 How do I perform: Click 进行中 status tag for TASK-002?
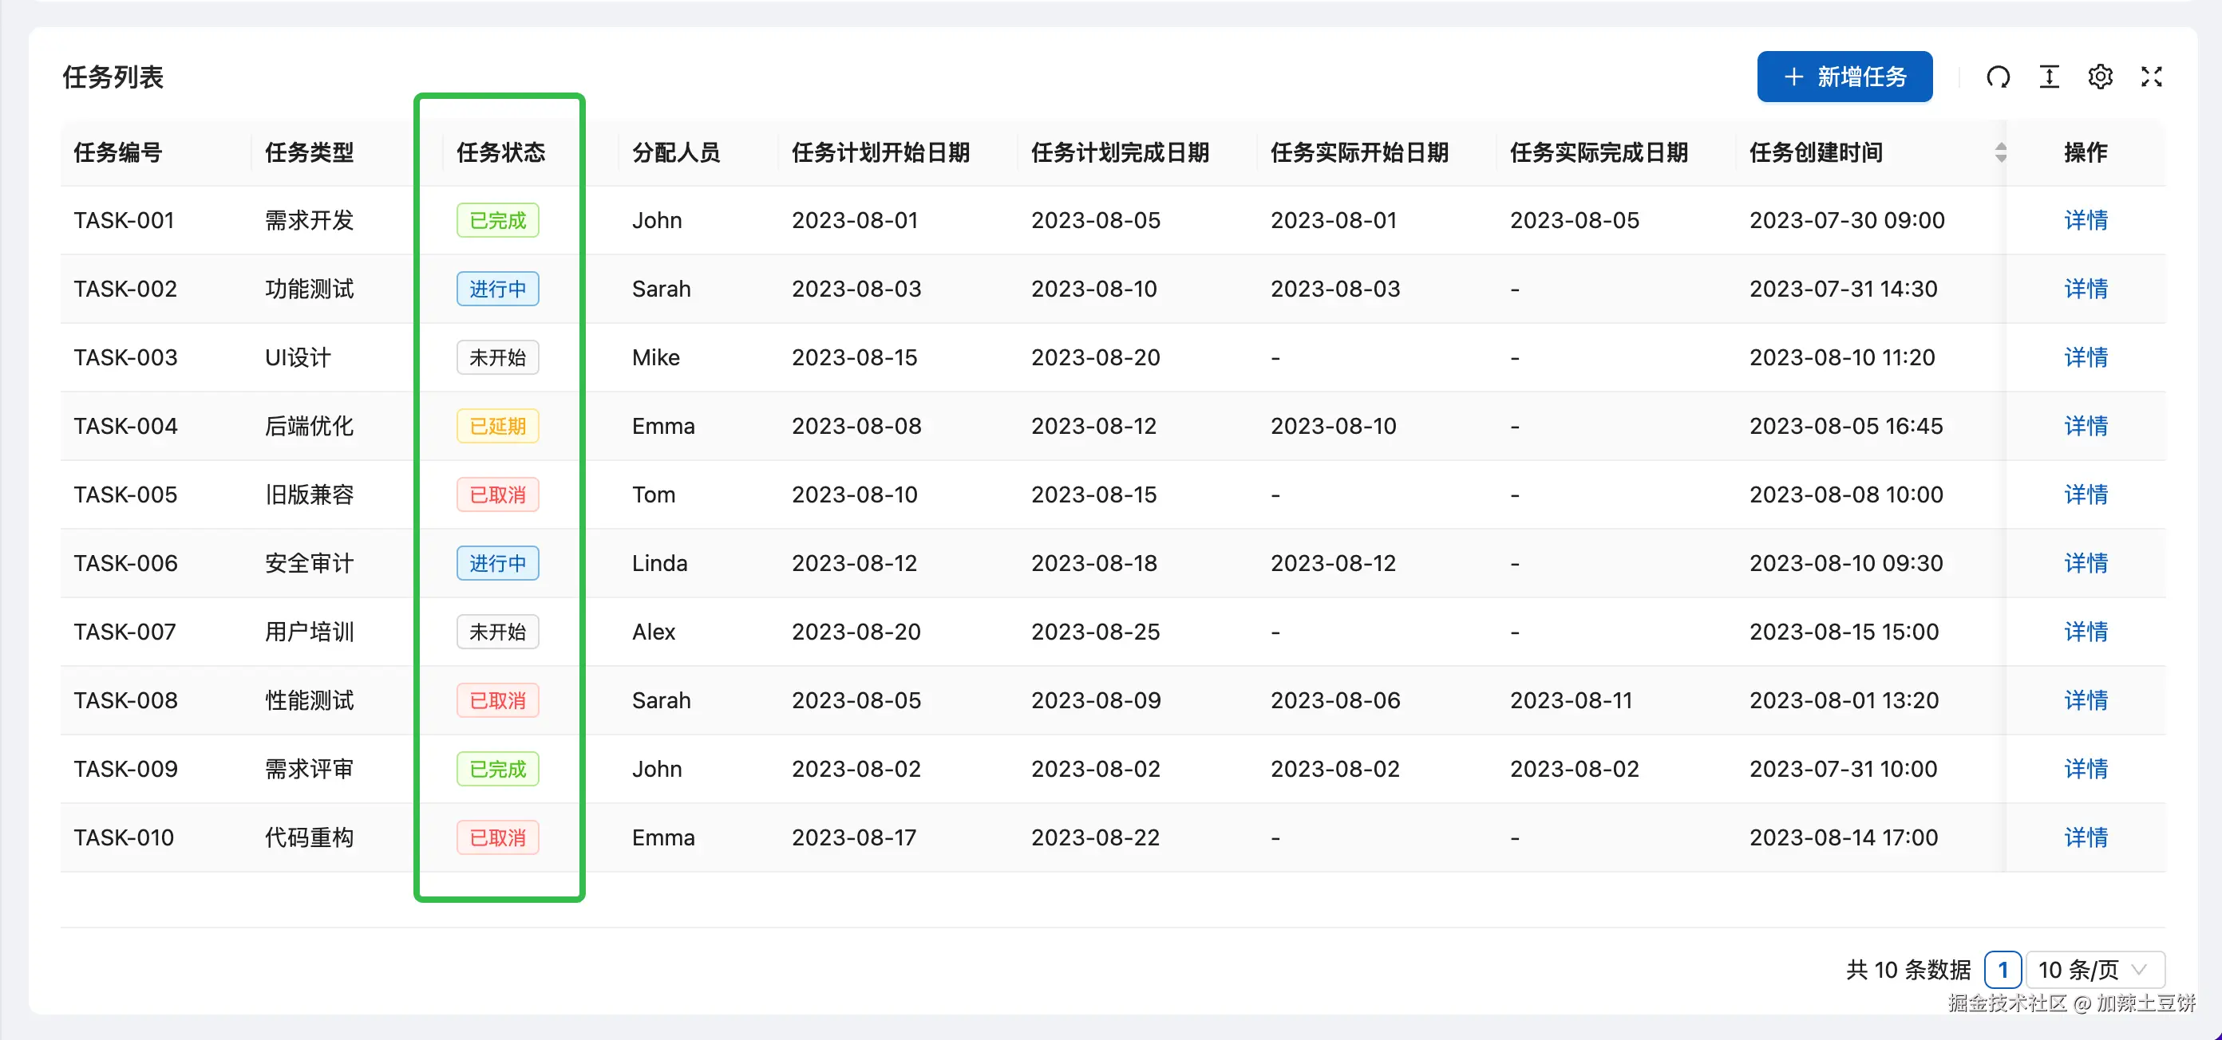coord(498,289)
